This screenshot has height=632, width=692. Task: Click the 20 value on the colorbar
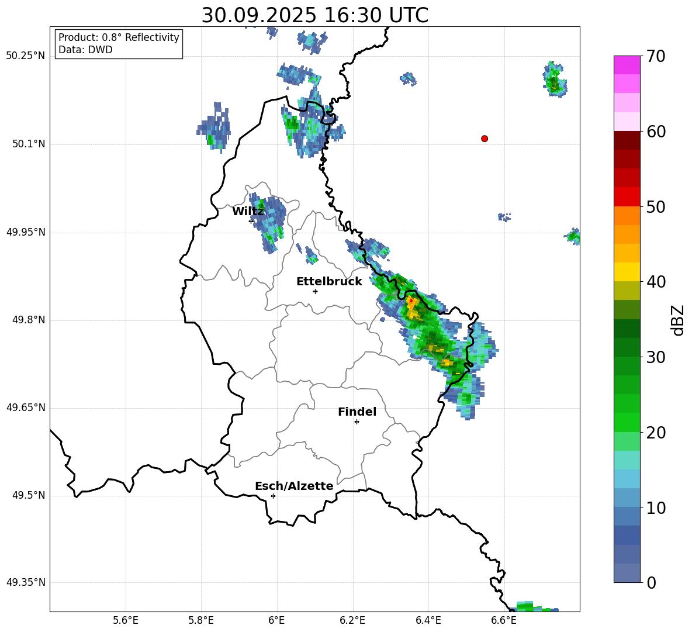pos(655,432)
